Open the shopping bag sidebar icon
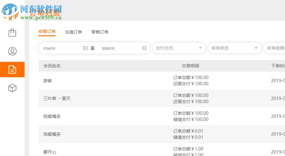Screen dimensions: 285x156 coord(12,33)
